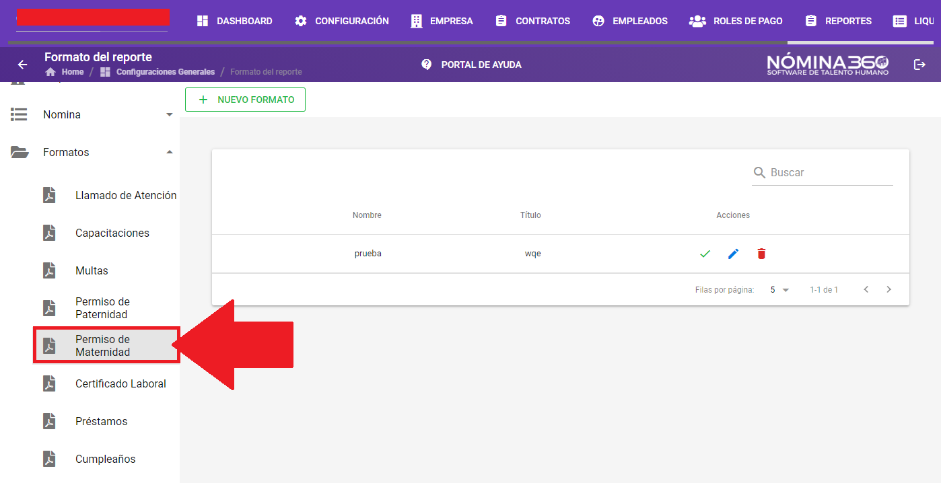The width and height of the screenshot is (941, 483).
Task: Open the REPORTES menu
Action: [838, 21]
